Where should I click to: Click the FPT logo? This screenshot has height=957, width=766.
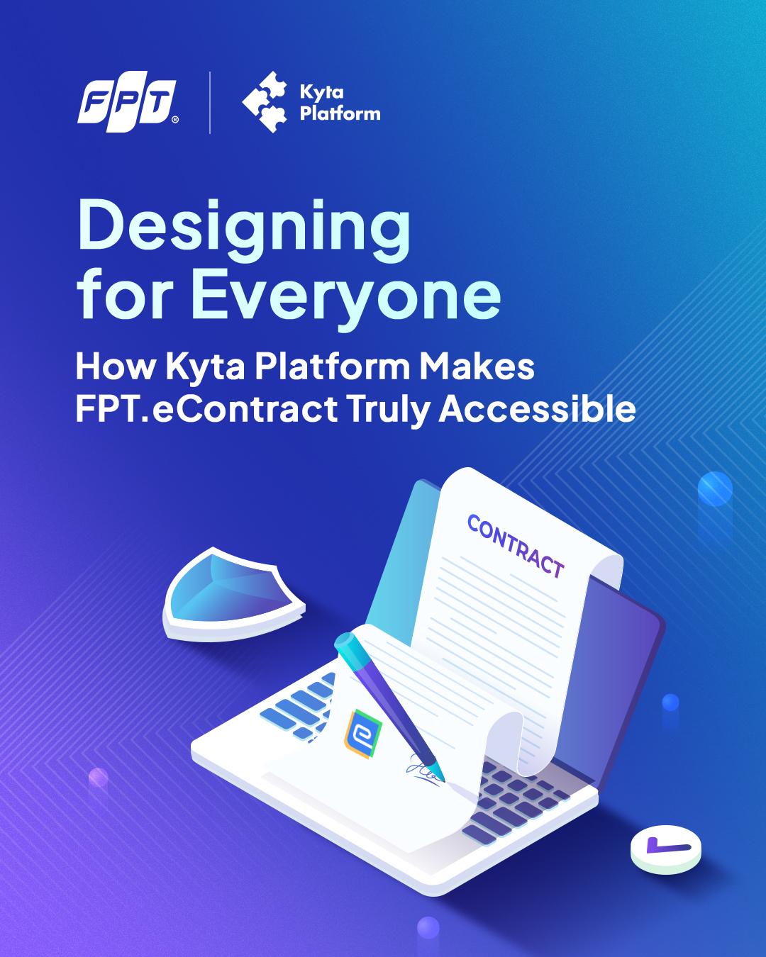128,103
